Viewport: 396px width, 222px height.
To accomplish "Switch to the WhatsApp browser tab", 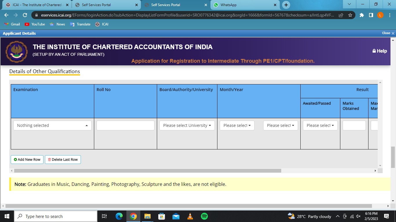I will click(x=245, y=5).
